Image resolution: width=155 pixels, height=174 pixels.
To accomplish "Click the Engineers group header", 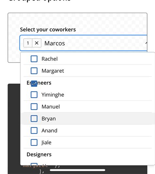I will [39, 83].
